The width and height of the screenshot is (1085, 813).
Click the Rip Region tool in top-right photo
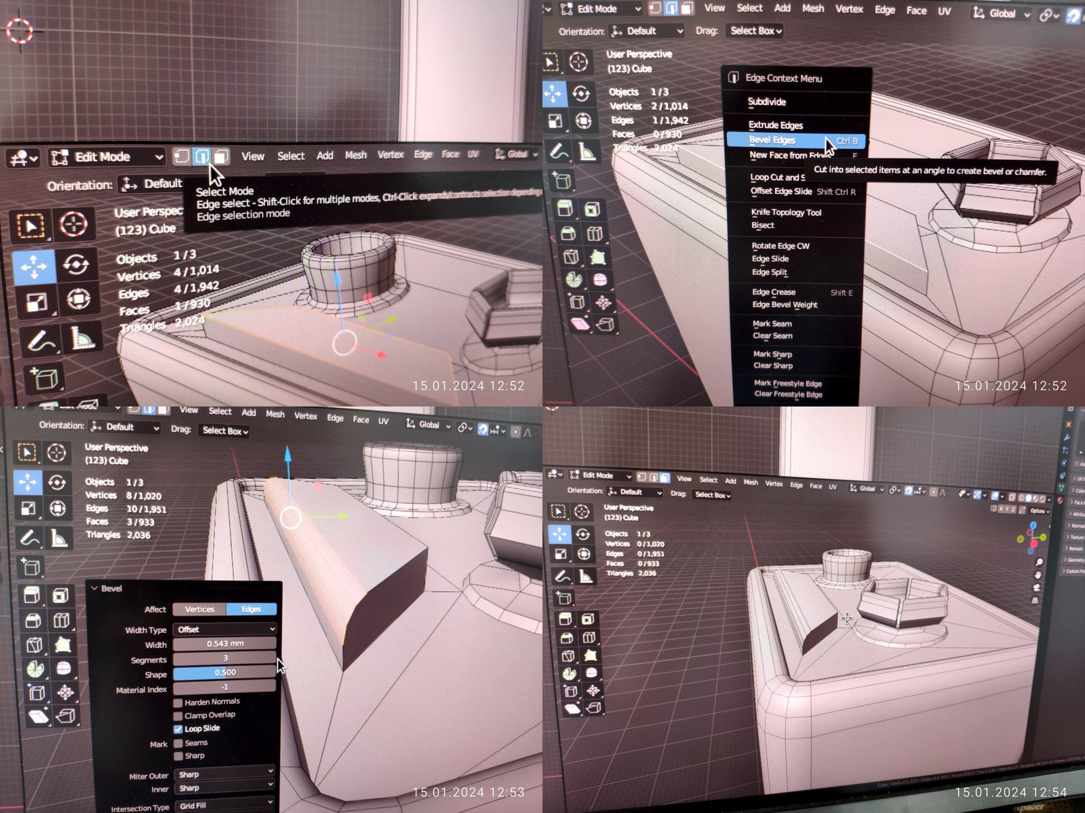pos(606,325)
